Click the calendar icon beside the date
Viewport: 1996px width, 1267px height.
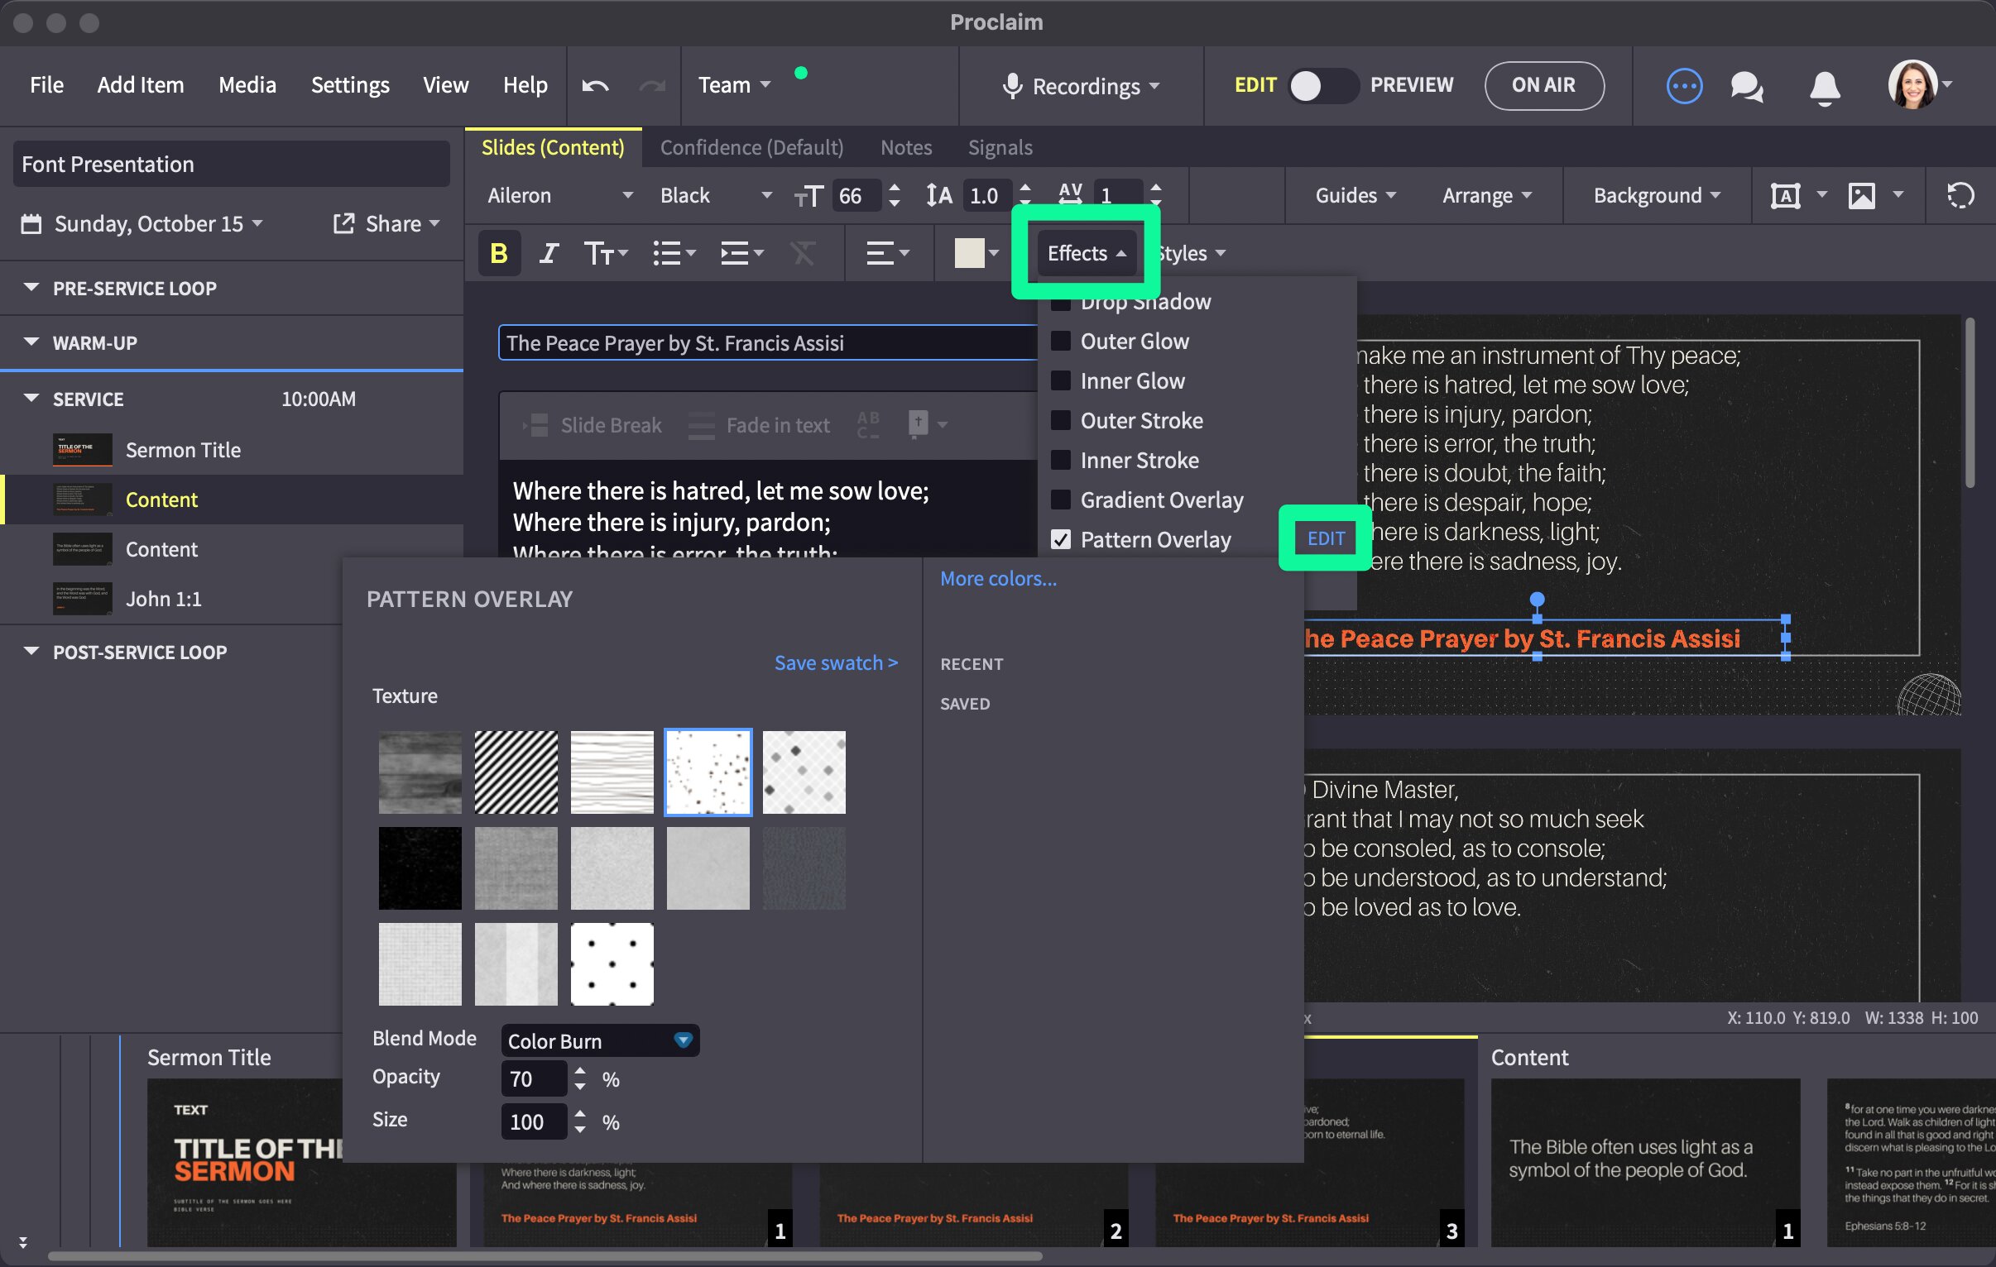point(31,224)
